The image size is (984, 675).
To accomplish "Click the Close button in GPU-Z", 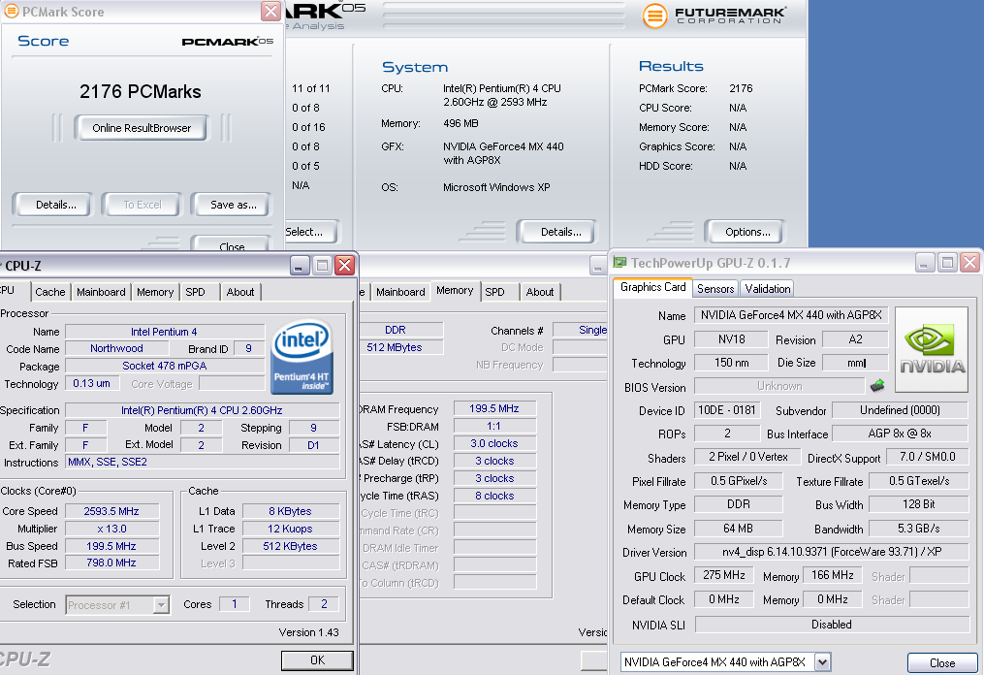I will (x=942, y=663).
